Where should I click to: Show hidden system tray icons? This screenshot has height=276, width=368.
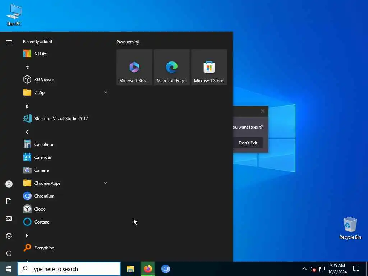304,269
